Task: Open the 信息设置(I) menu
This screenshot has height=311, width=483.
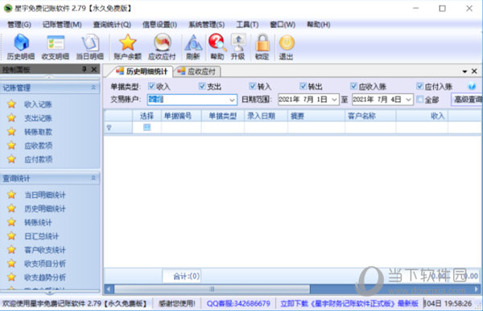Action: tap(159, 24)
